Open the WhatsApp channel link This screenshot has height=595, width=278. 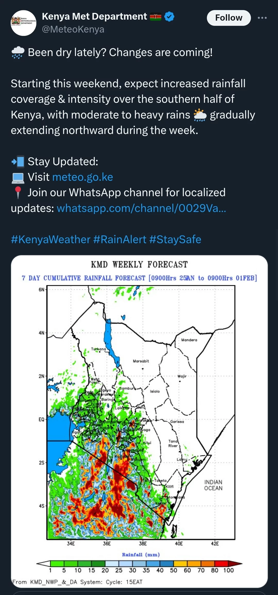(x=141, y=208)
